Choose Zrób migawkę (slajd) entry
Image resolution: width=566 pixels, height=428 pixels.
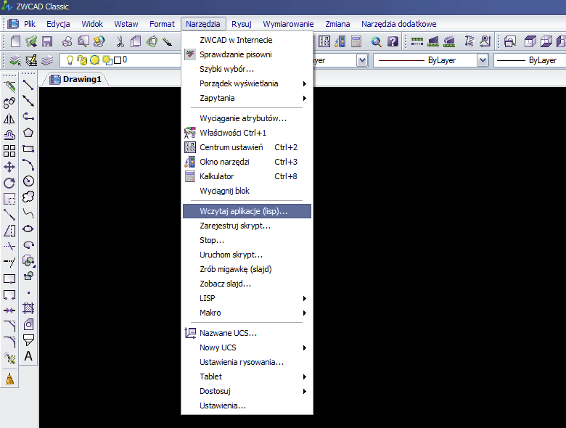click(247, 269)
